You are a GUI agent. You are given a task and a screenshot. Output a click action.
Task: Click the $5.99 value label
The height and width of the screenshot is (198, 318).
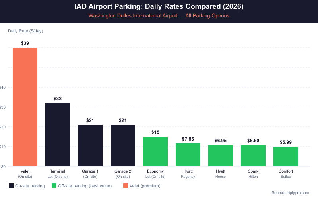286,142
